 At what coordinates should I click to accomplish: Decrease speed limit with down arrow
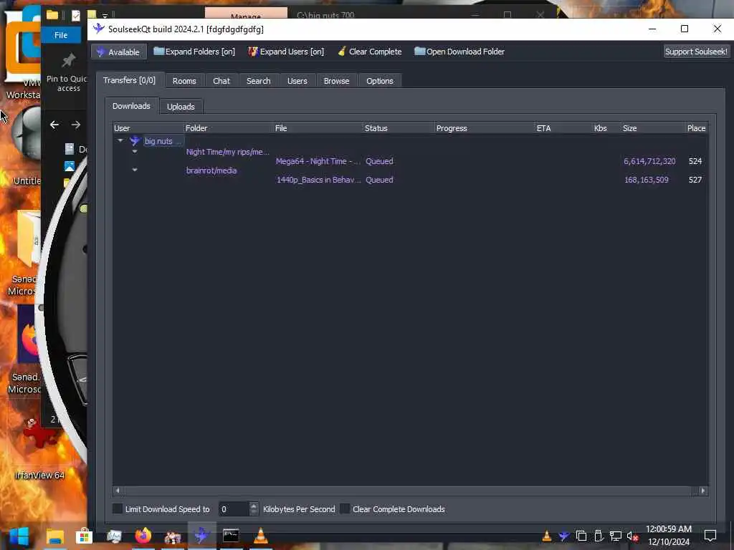(254, 513)
